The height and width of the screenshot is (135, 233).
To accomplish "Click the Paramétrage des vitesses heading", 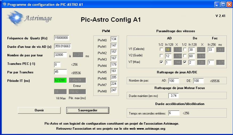I will (176, 31).
